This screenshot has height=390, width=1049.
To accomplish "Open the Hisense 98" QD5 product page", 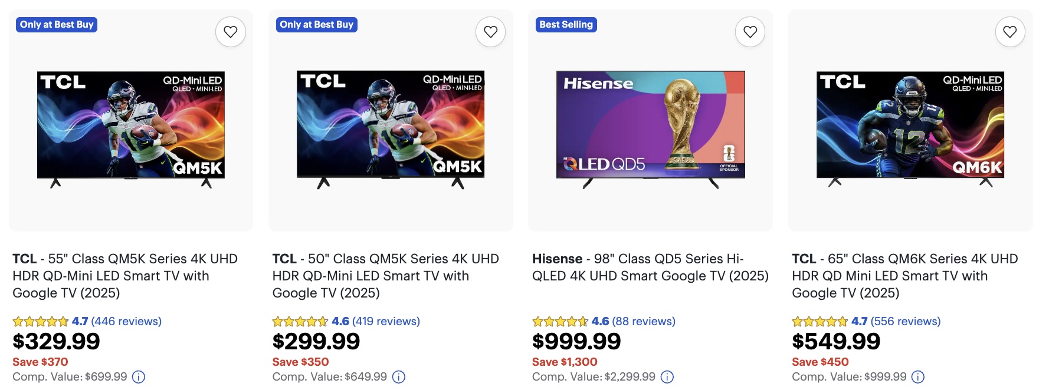I will tap(649, 267).
